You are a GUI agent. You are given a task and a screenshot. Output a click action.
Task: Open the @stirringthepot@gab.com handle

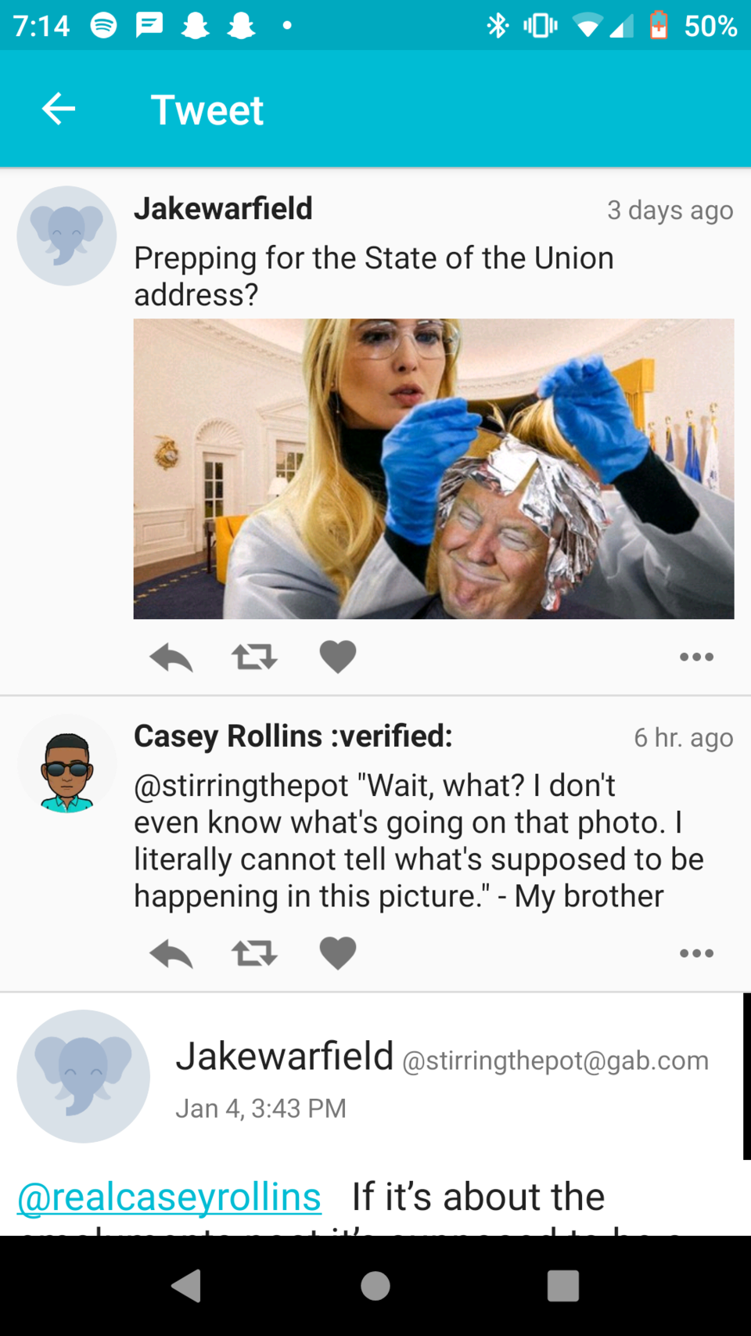point(555,1061)
